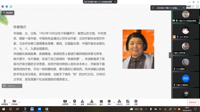Turn on camera with 开启视频
The height and width of the screenshot is (112, 200).
[14, 102]
